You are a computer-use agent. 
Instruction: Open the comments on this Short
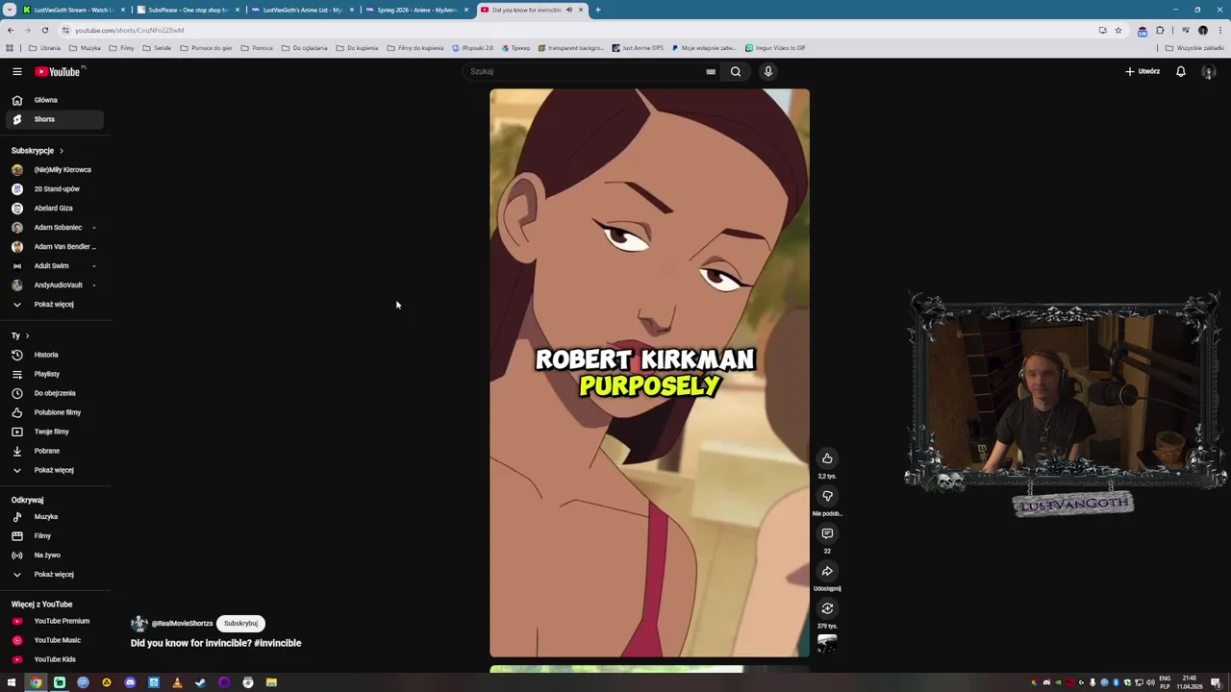827,533
